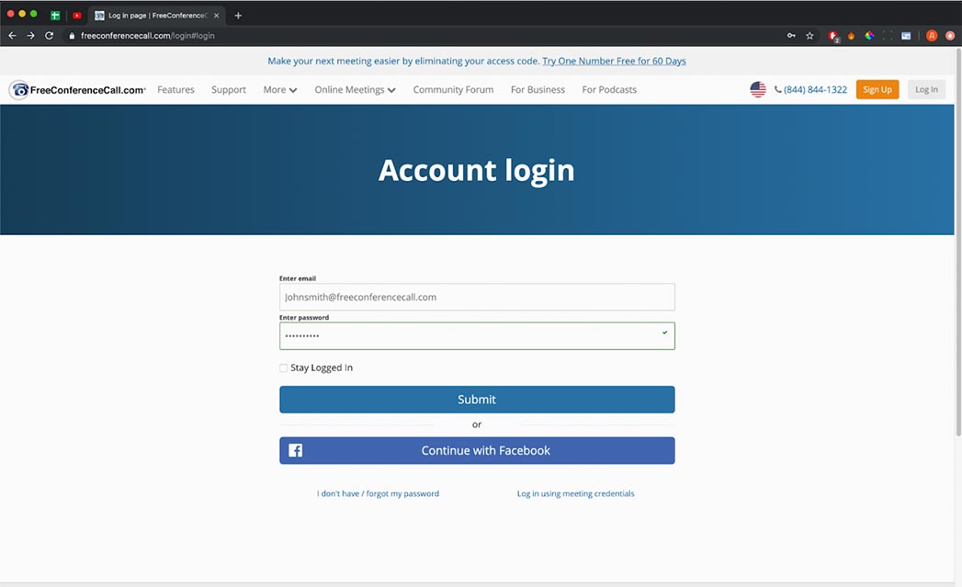Click the bookmark star in the address bar
The image size is (962, 587).
point(809,35)
